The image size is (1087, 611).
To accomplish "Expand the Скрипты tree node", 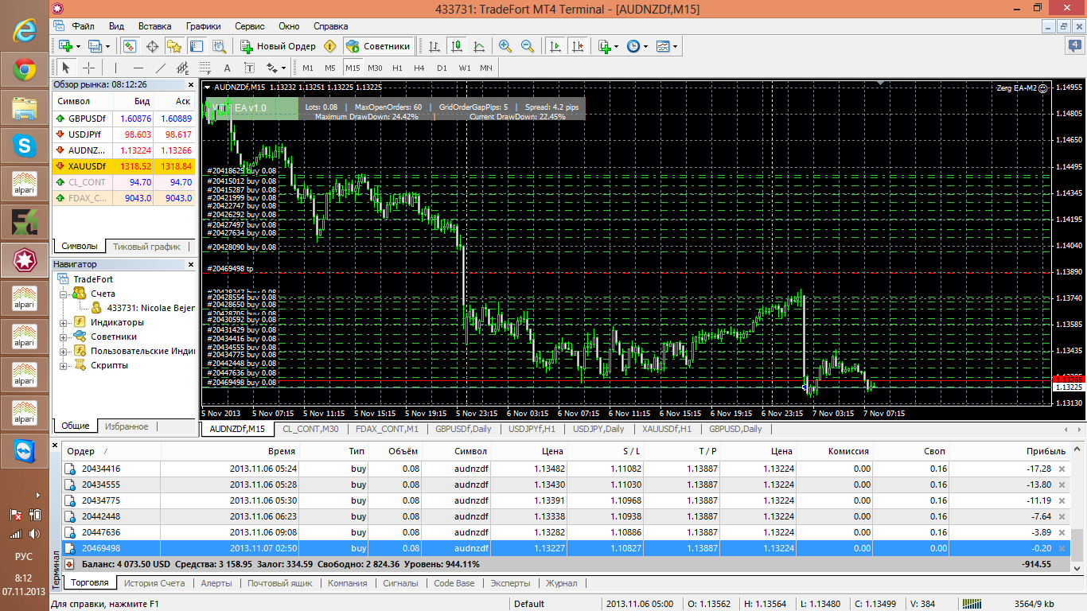I will click(x=64, y=366).
